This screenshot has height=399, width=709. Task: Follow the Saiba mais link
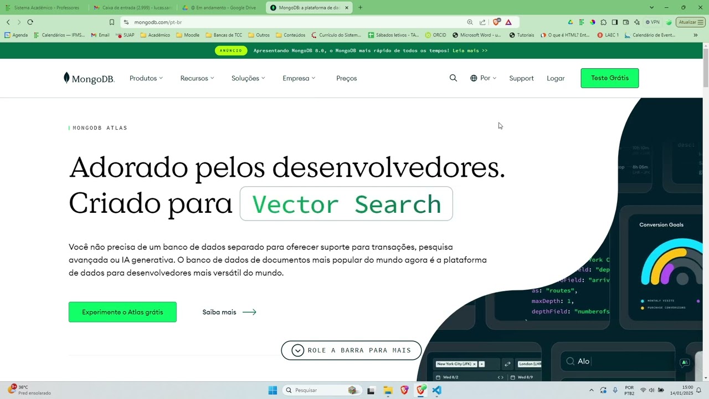coord(229,312)
